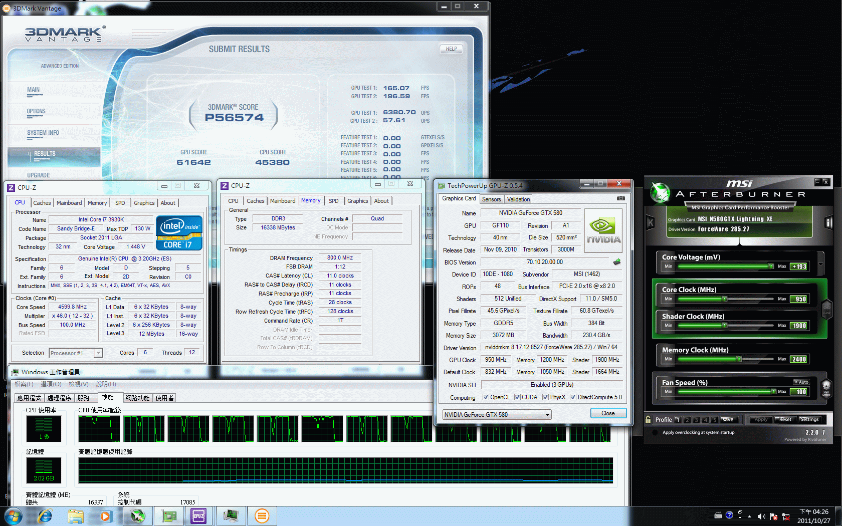Select Afterburner profile slot 1
The image size is (842, 526).
click(678, 420)
